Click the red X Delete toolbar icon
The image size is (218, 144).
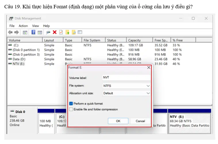[x=55, y=32]
